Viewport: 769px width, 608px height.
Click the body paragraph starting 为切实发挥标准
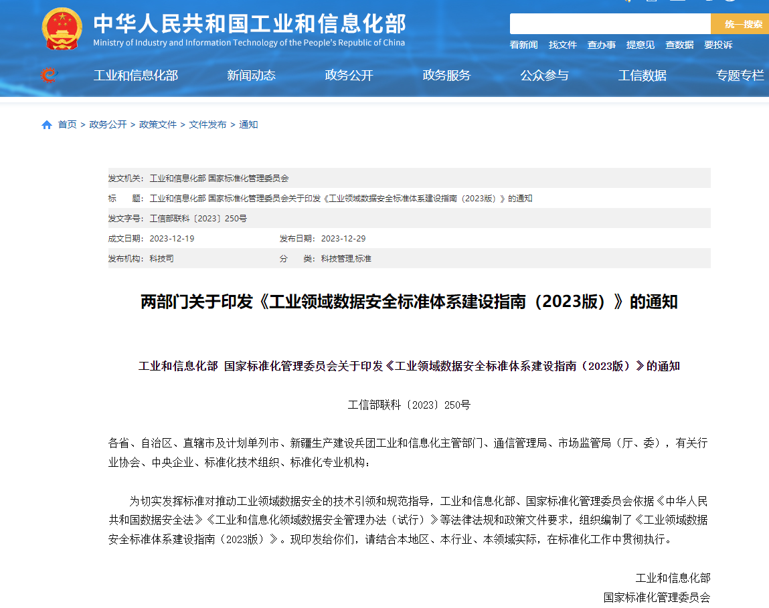408,520
